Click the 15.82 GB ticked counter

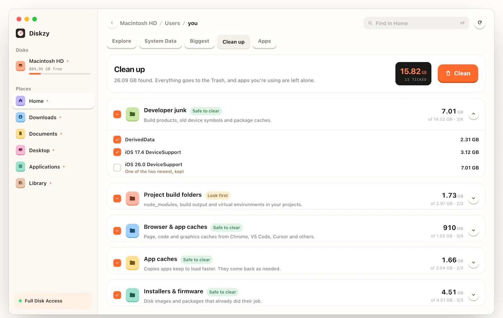(x=413, y=74)
